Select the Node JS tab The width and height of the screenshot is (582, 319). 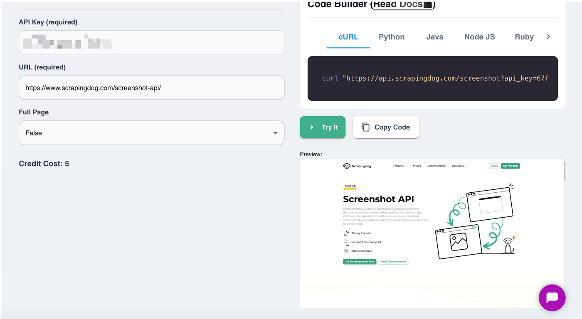[479, 37]
